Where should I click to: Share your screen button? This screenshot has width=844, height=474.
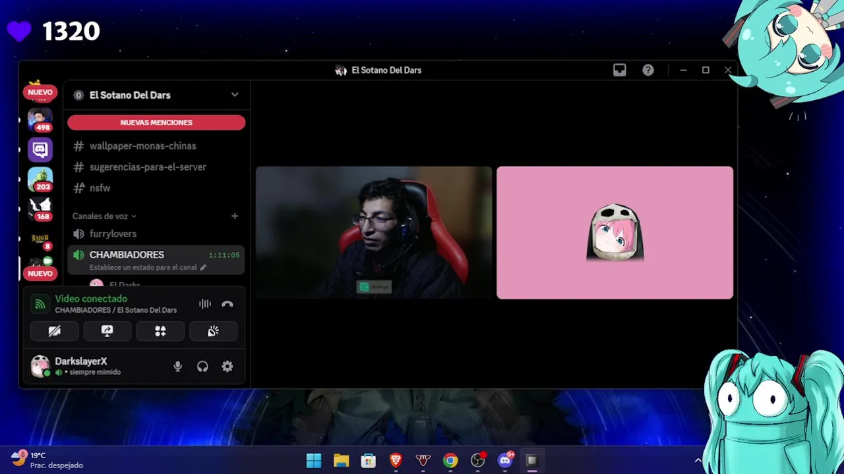click(107, 331)
